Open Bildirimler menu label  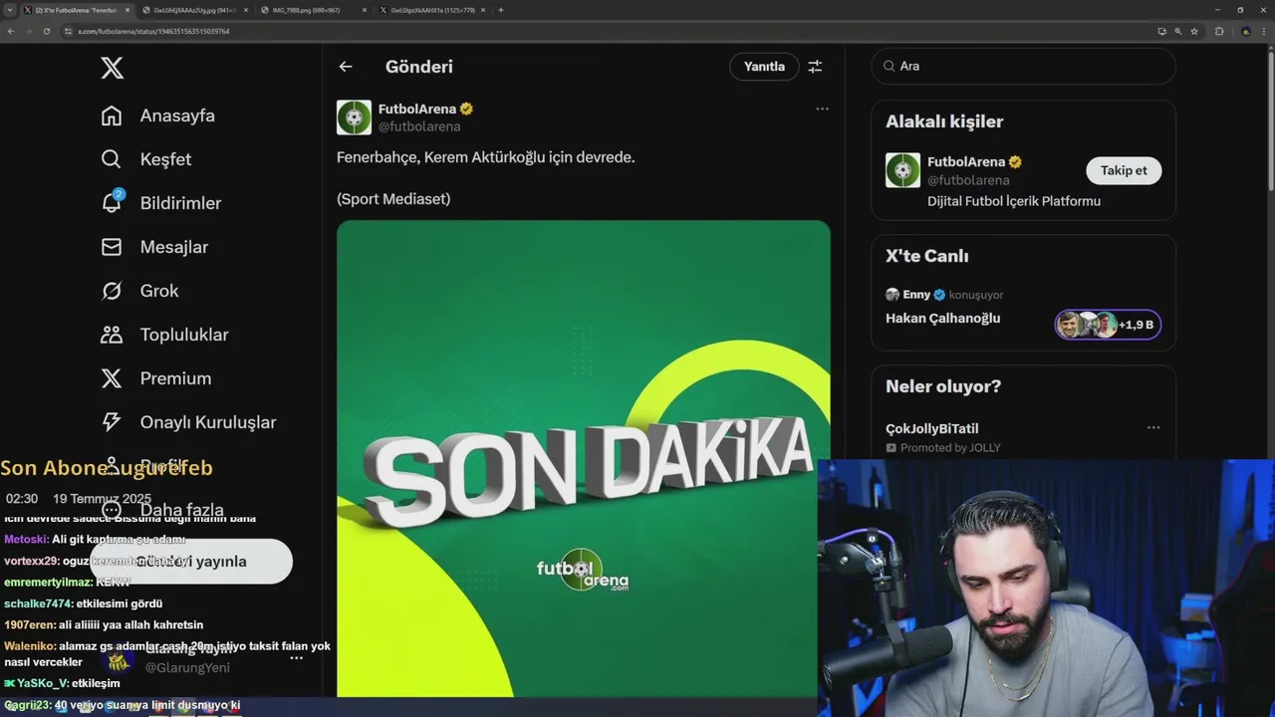180,203
